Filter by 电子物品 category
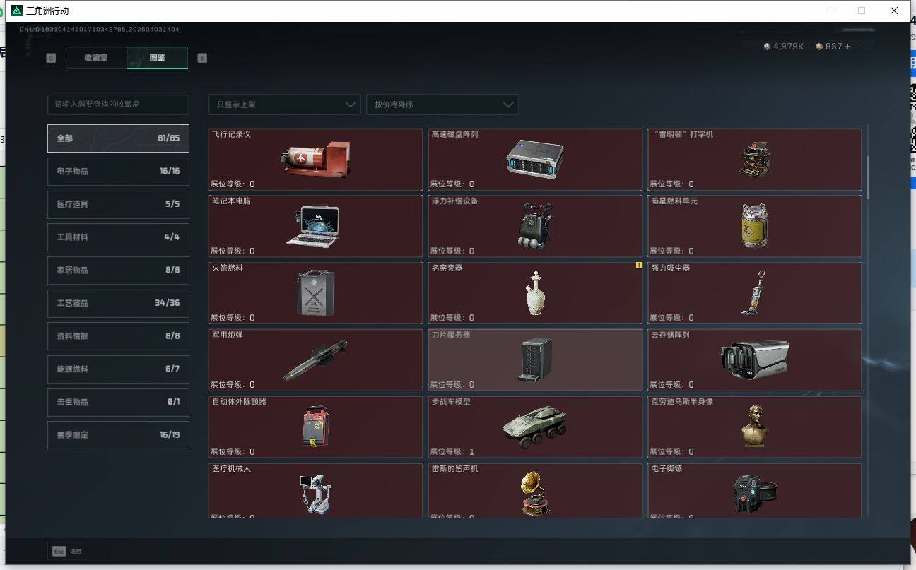This screenshot has width=916, height=570. (x=118, y=171)
